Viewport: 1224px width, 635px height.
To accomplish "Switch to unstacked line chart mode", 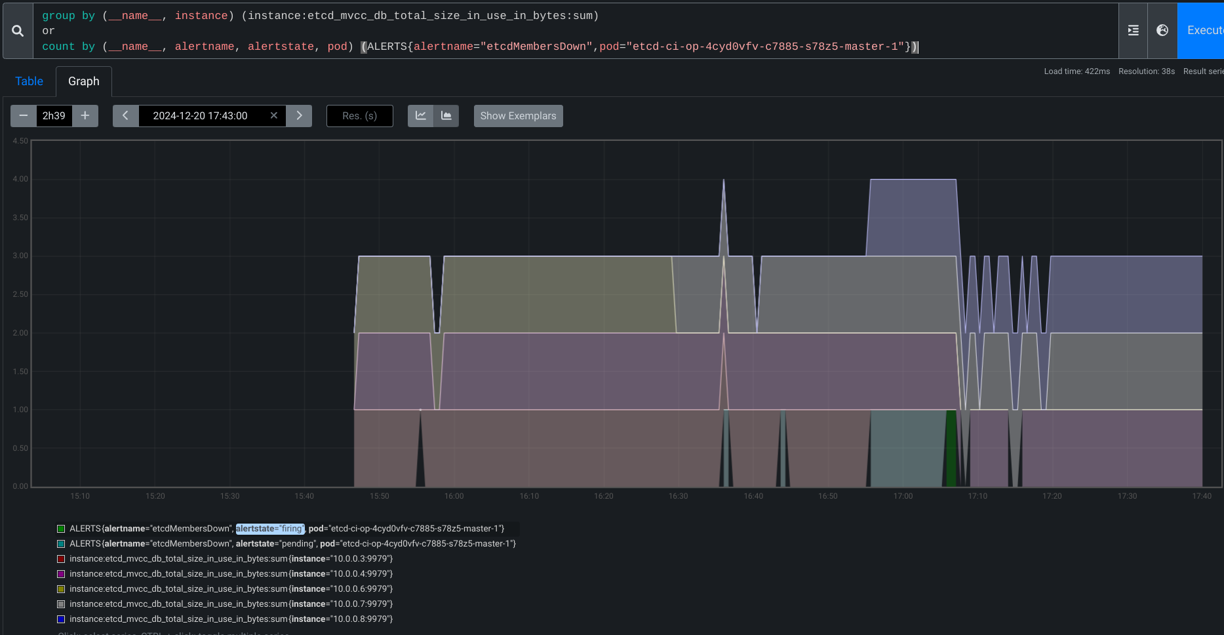I will click(x=421, y=116).
